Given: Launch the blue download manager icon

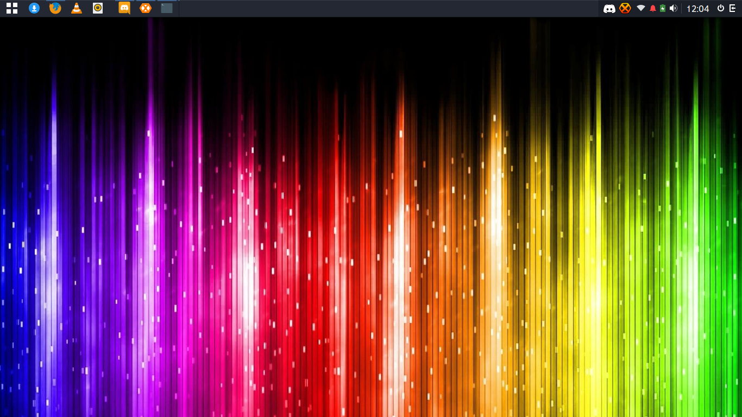Looking at the screenshot, I should [x=34, y=8].
